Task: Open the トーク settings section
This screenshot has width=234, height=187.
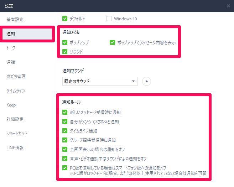Action: tap(11, 48)
